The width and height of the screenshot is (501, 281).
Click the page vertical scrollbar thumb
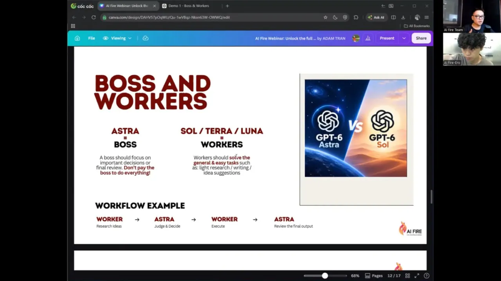(x=432, y=197)
